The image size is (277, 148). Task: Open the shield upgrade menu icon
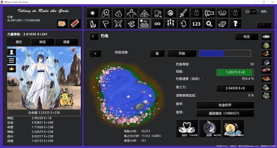pyautogui.click(x=106, y=13)
